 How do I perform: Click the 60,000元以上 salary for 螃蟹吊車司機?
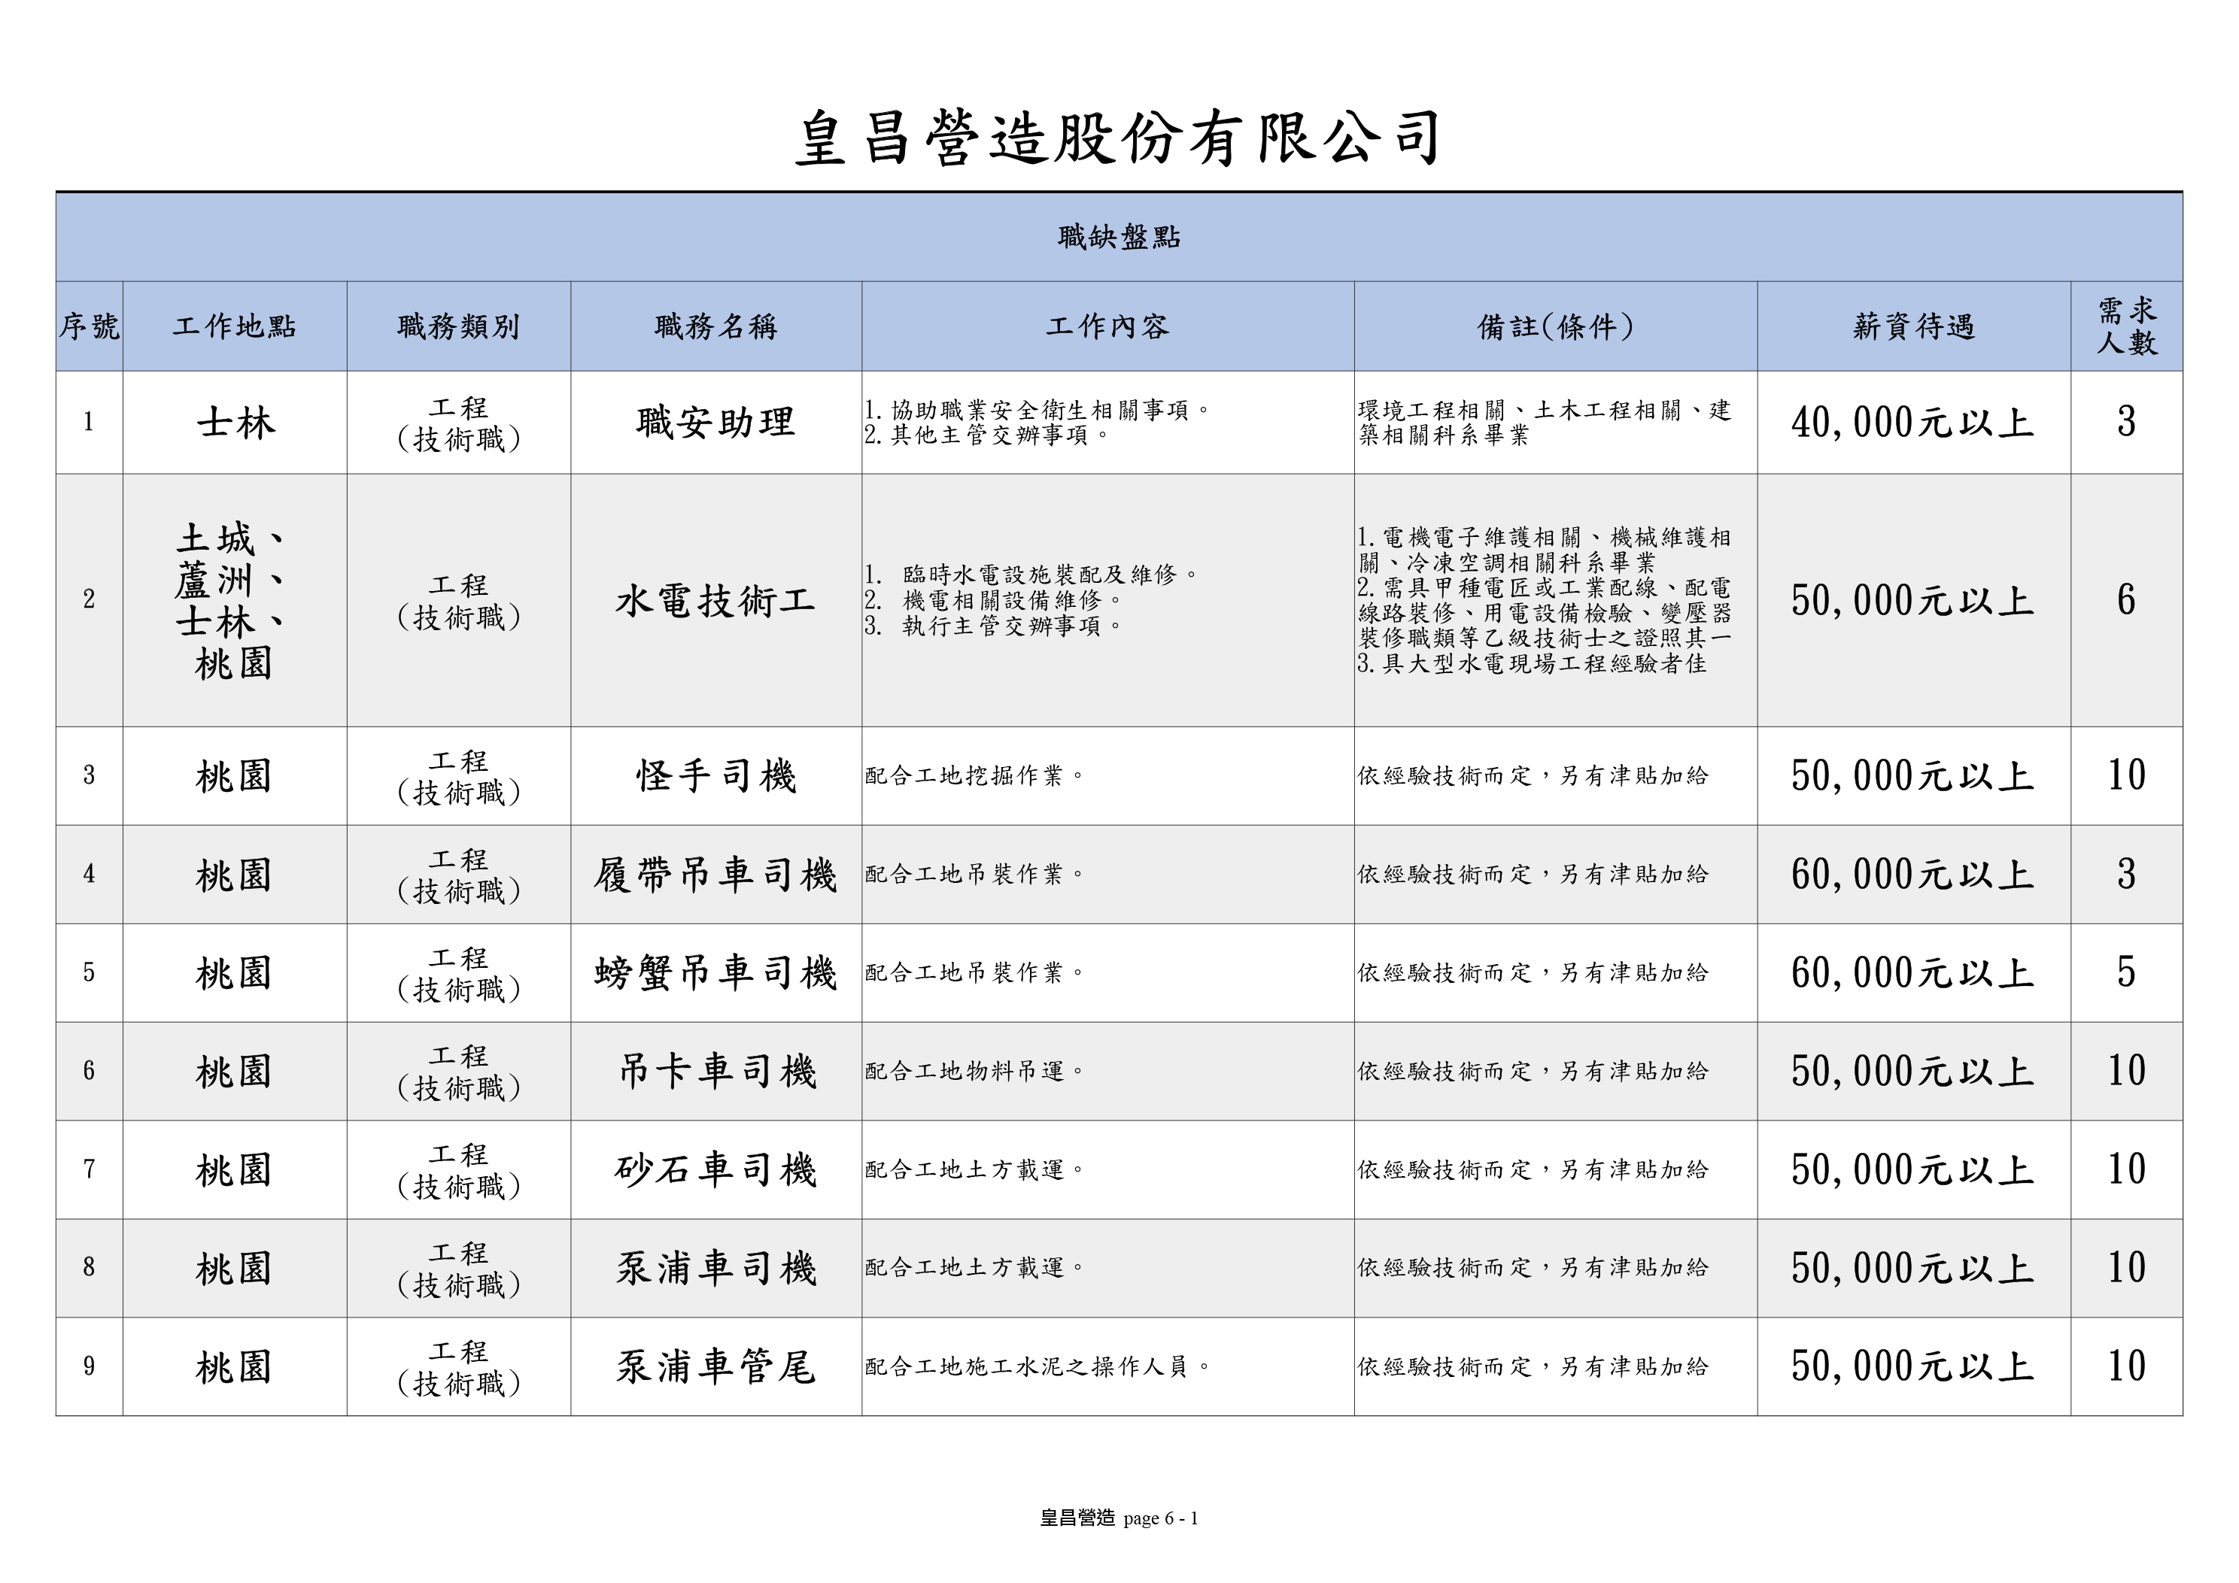coord(1912,974)
